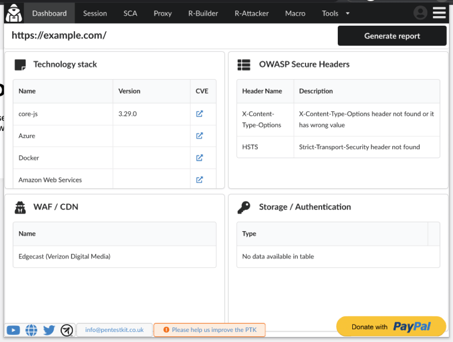Go to the Proxy tab

pos(163,14)
